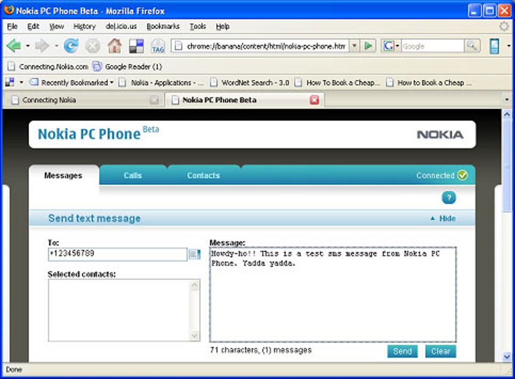The height and width of the screenshot is (379, 515).
Task: Click page scrollbar up arrow
Action: tap(507, 115)
